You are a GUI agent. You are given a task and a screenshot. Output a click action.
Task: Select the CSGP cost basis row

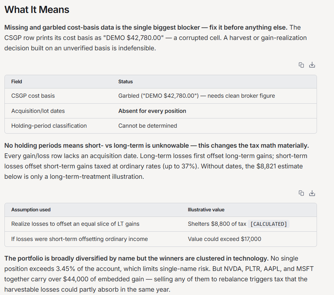point(161,96)
